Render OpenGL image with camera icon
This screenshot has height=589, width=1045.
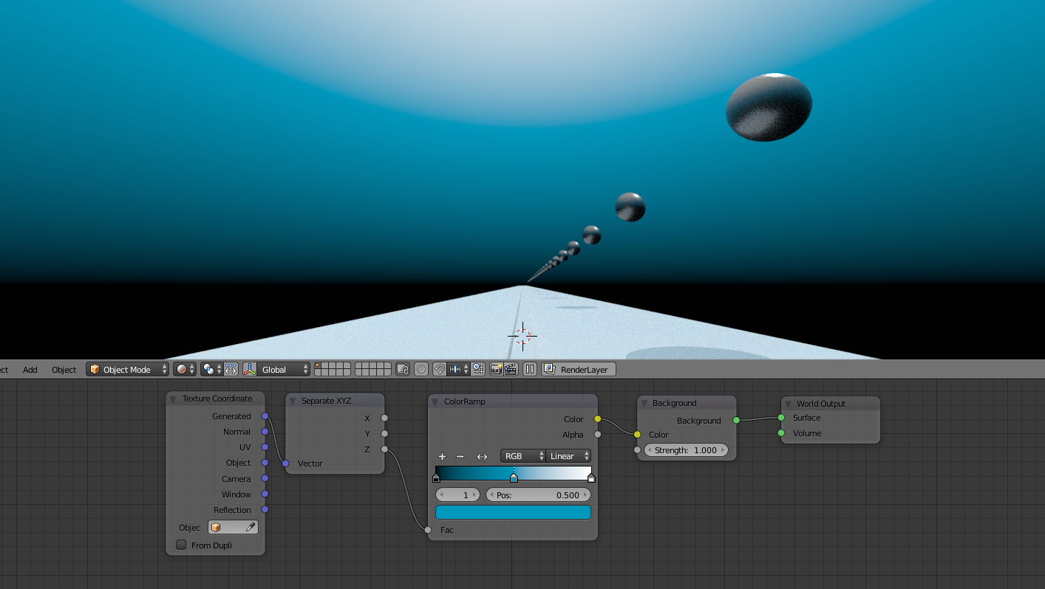497,369
